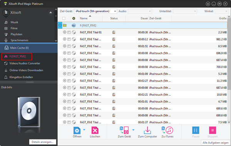Click the Details anzeigen... button
The width and height of the screenshot is (231, 146).
[43, 142]
